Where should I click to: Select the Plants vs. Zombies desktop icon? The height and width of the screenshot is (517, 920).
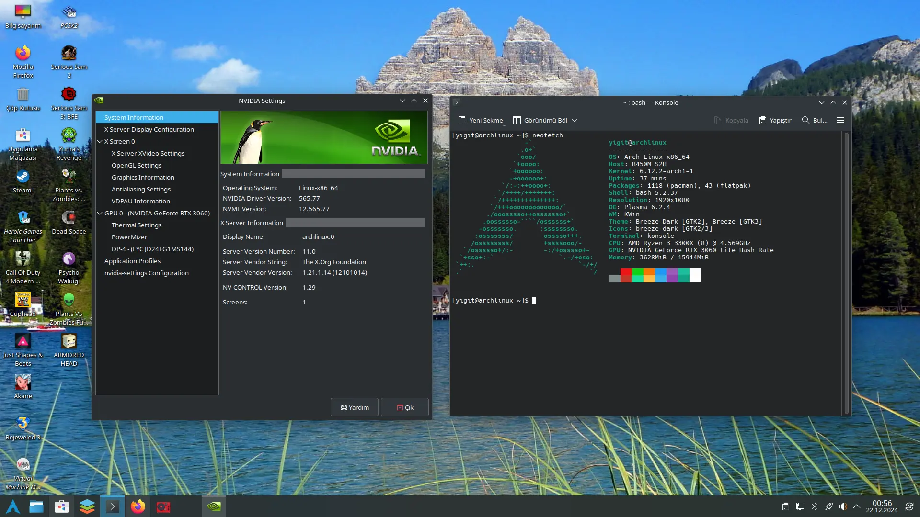tap(69, 185)
